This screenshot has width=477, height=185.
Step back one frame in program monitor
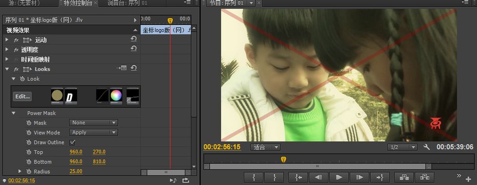point(319,177)
